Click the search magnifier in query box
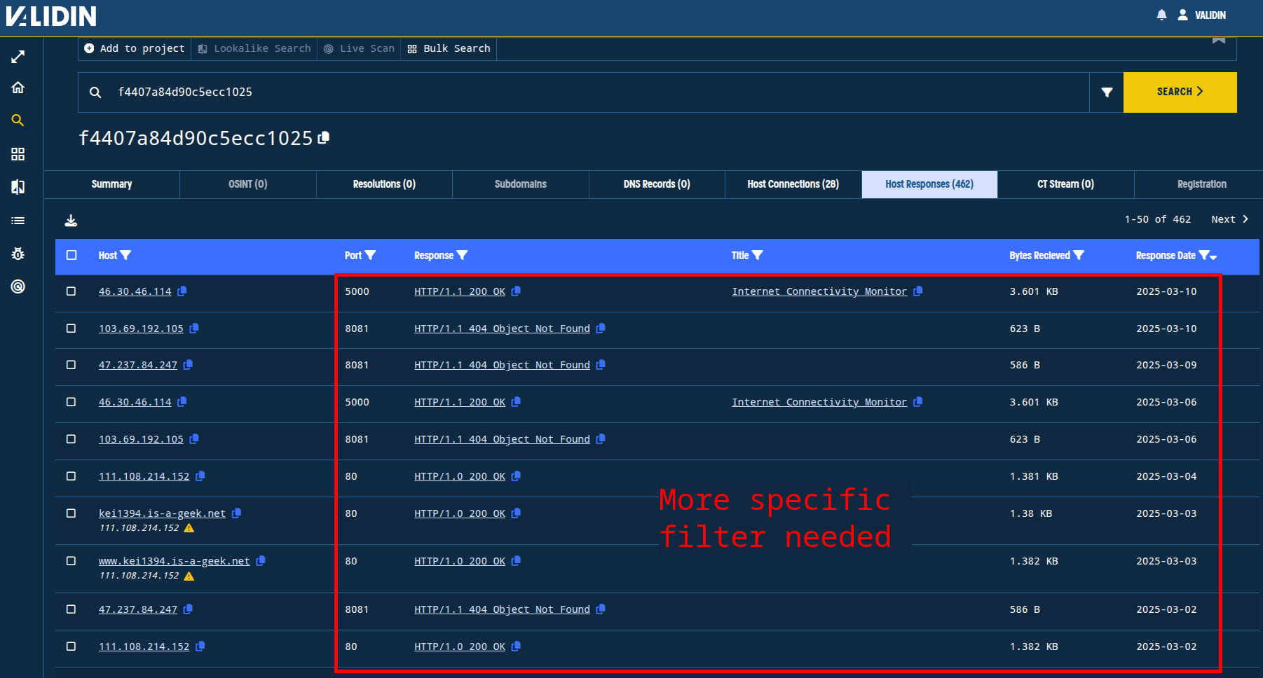1263x678 pixels. (x=95, y=92)
